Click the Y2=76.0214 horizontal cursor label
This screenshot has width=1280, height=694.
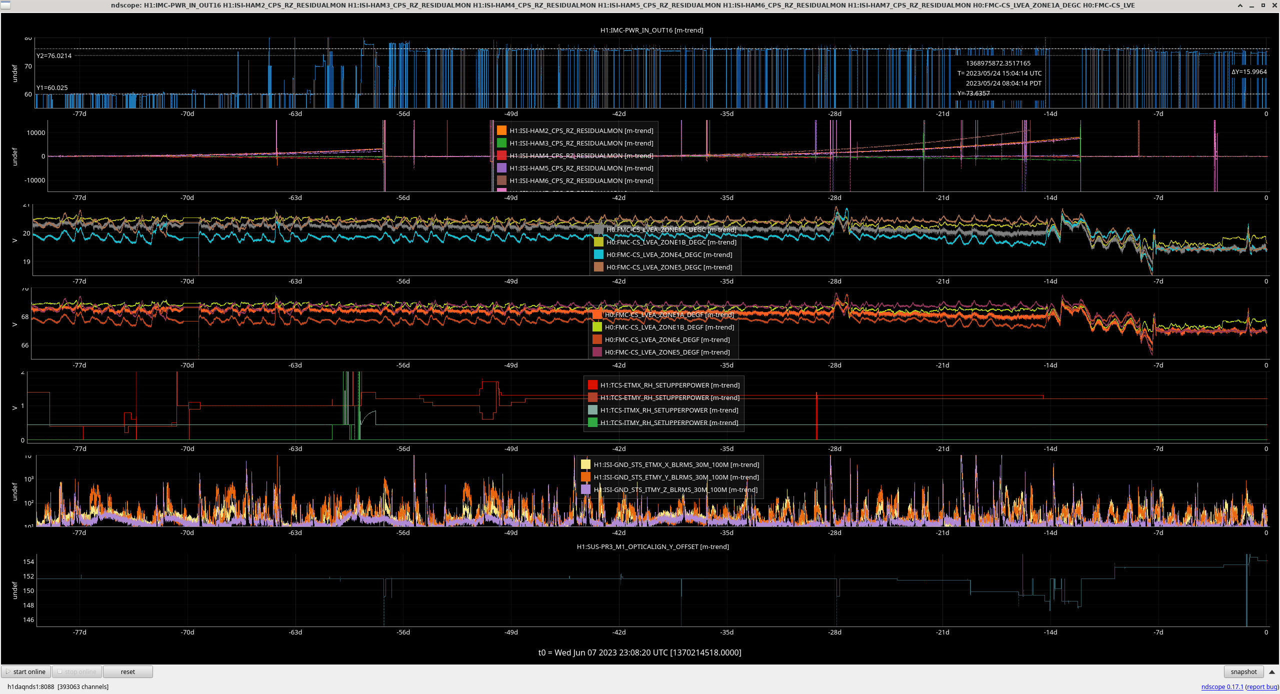54,55
